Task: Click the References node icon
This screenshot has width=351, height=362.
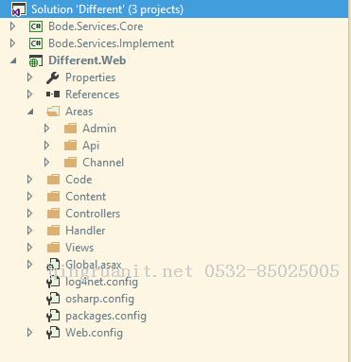Action: (x=53, y=95)
